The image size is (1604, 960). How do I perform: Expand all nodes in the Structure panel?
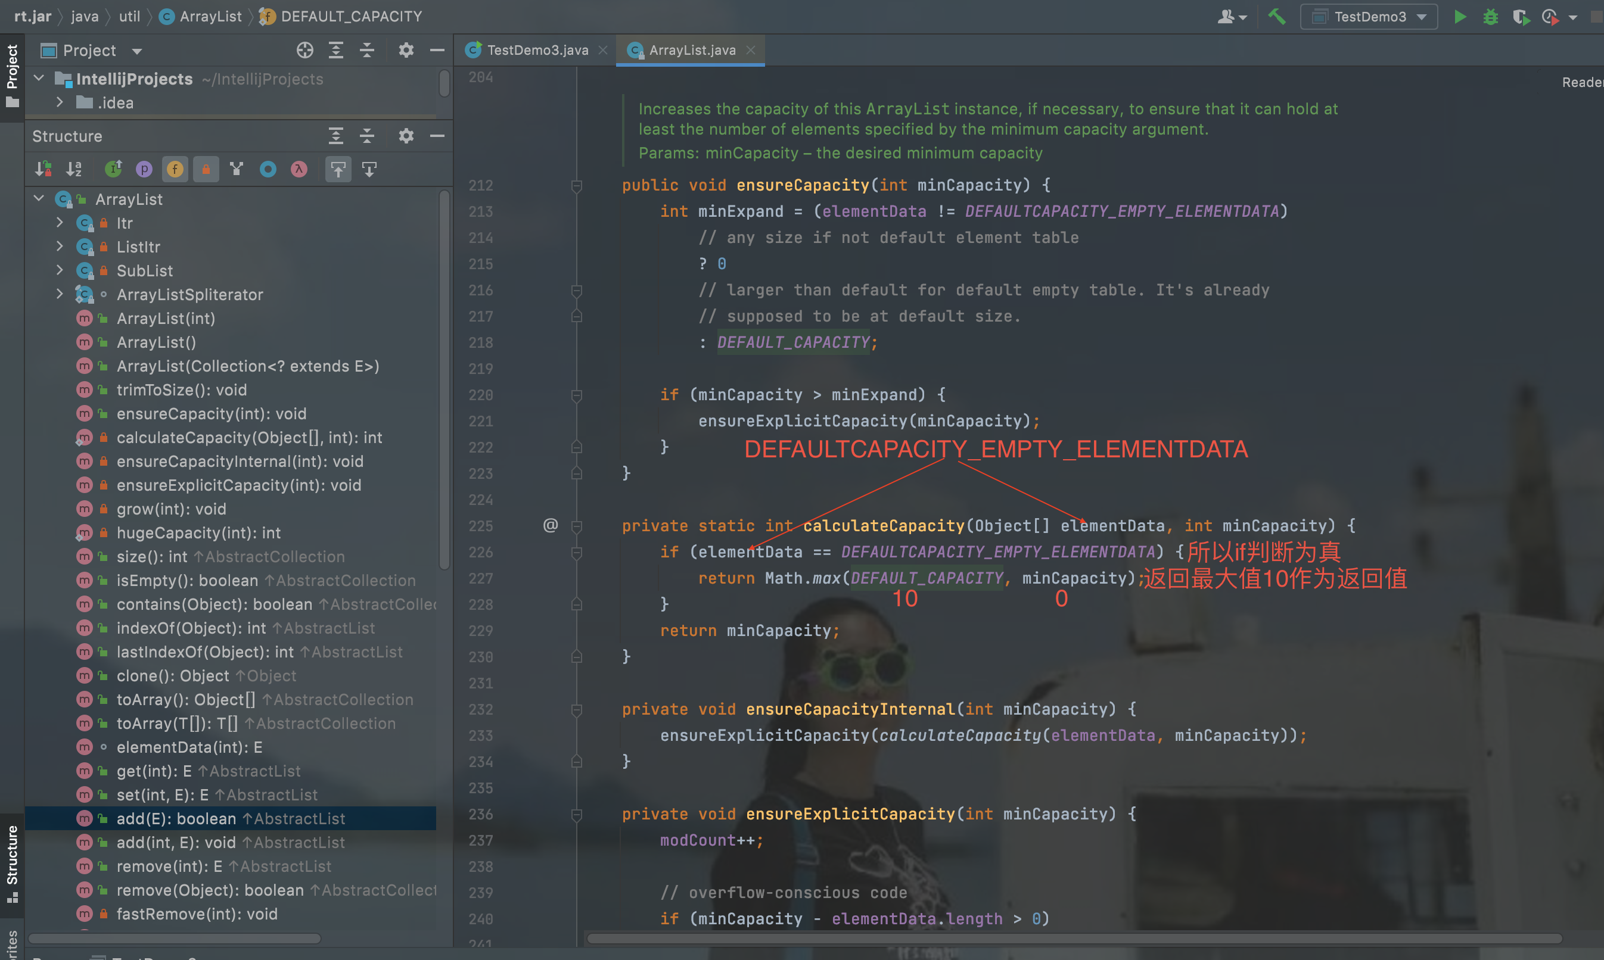pos(336,136)
